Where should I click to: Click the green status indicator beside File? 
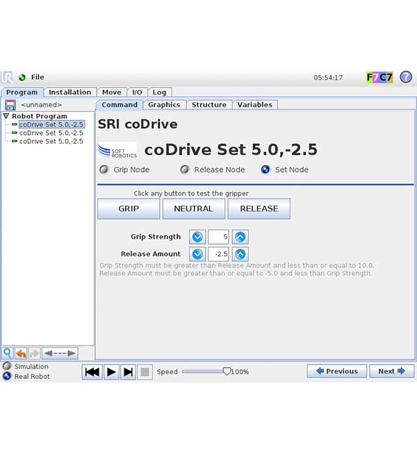tap(22, 78)
